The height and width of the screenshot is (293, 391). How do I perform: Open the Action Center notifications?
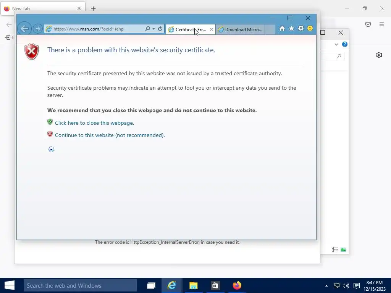357,286
